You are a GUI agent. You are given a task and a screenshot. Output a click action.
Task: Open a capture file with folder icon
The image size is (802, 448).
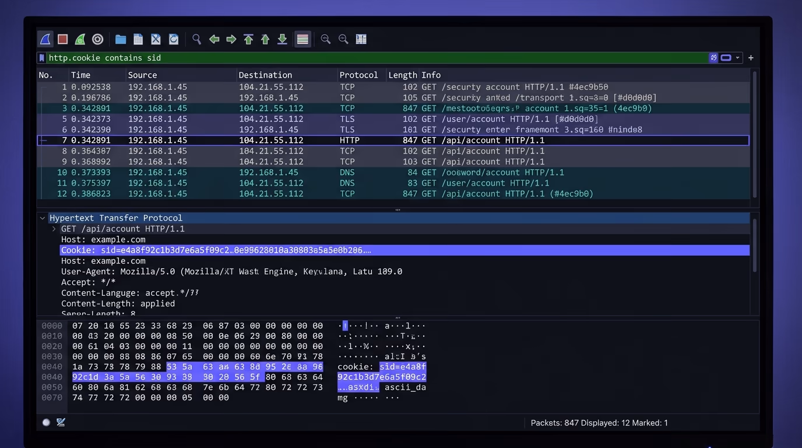(121, 39)
